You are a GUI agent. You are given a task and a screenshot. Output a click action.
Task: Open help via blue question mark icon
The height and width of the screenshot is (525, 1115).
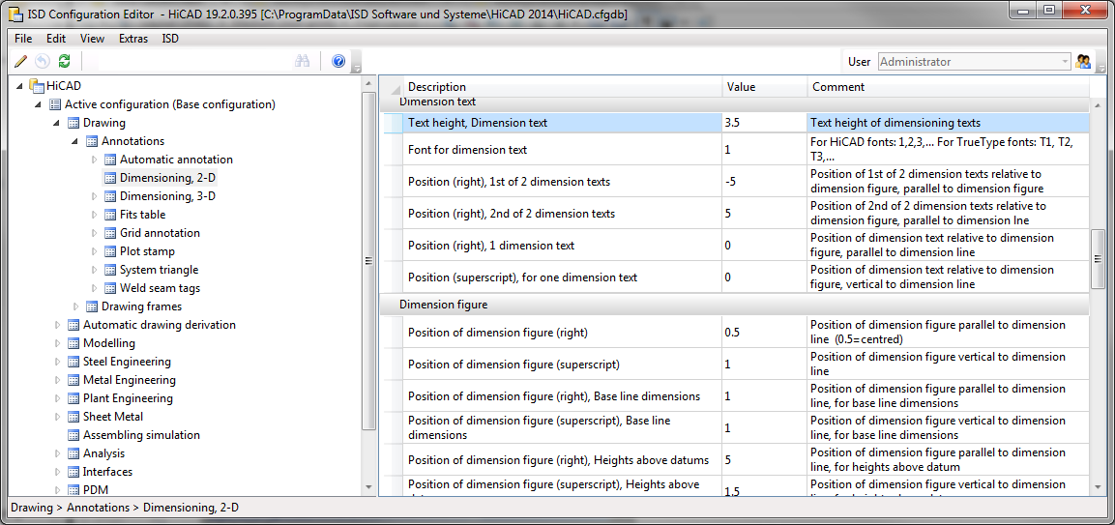[x=338, y=61]
